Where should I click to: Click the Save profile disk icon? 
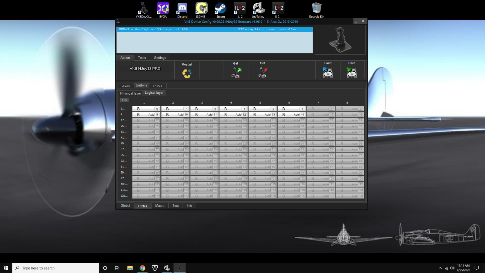[x=352, y=73]
